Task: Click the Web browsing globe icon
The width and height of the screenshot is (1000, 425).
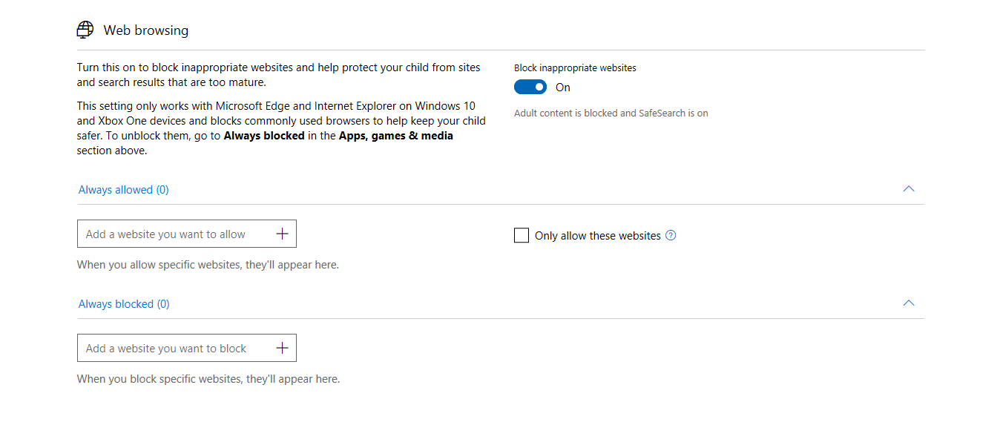Action: (x=85, y=30)
